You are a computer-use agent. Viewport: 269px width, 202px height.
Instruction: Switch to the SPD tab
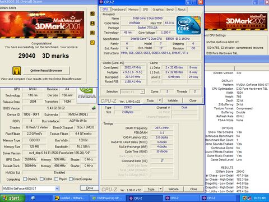point(145,10)
